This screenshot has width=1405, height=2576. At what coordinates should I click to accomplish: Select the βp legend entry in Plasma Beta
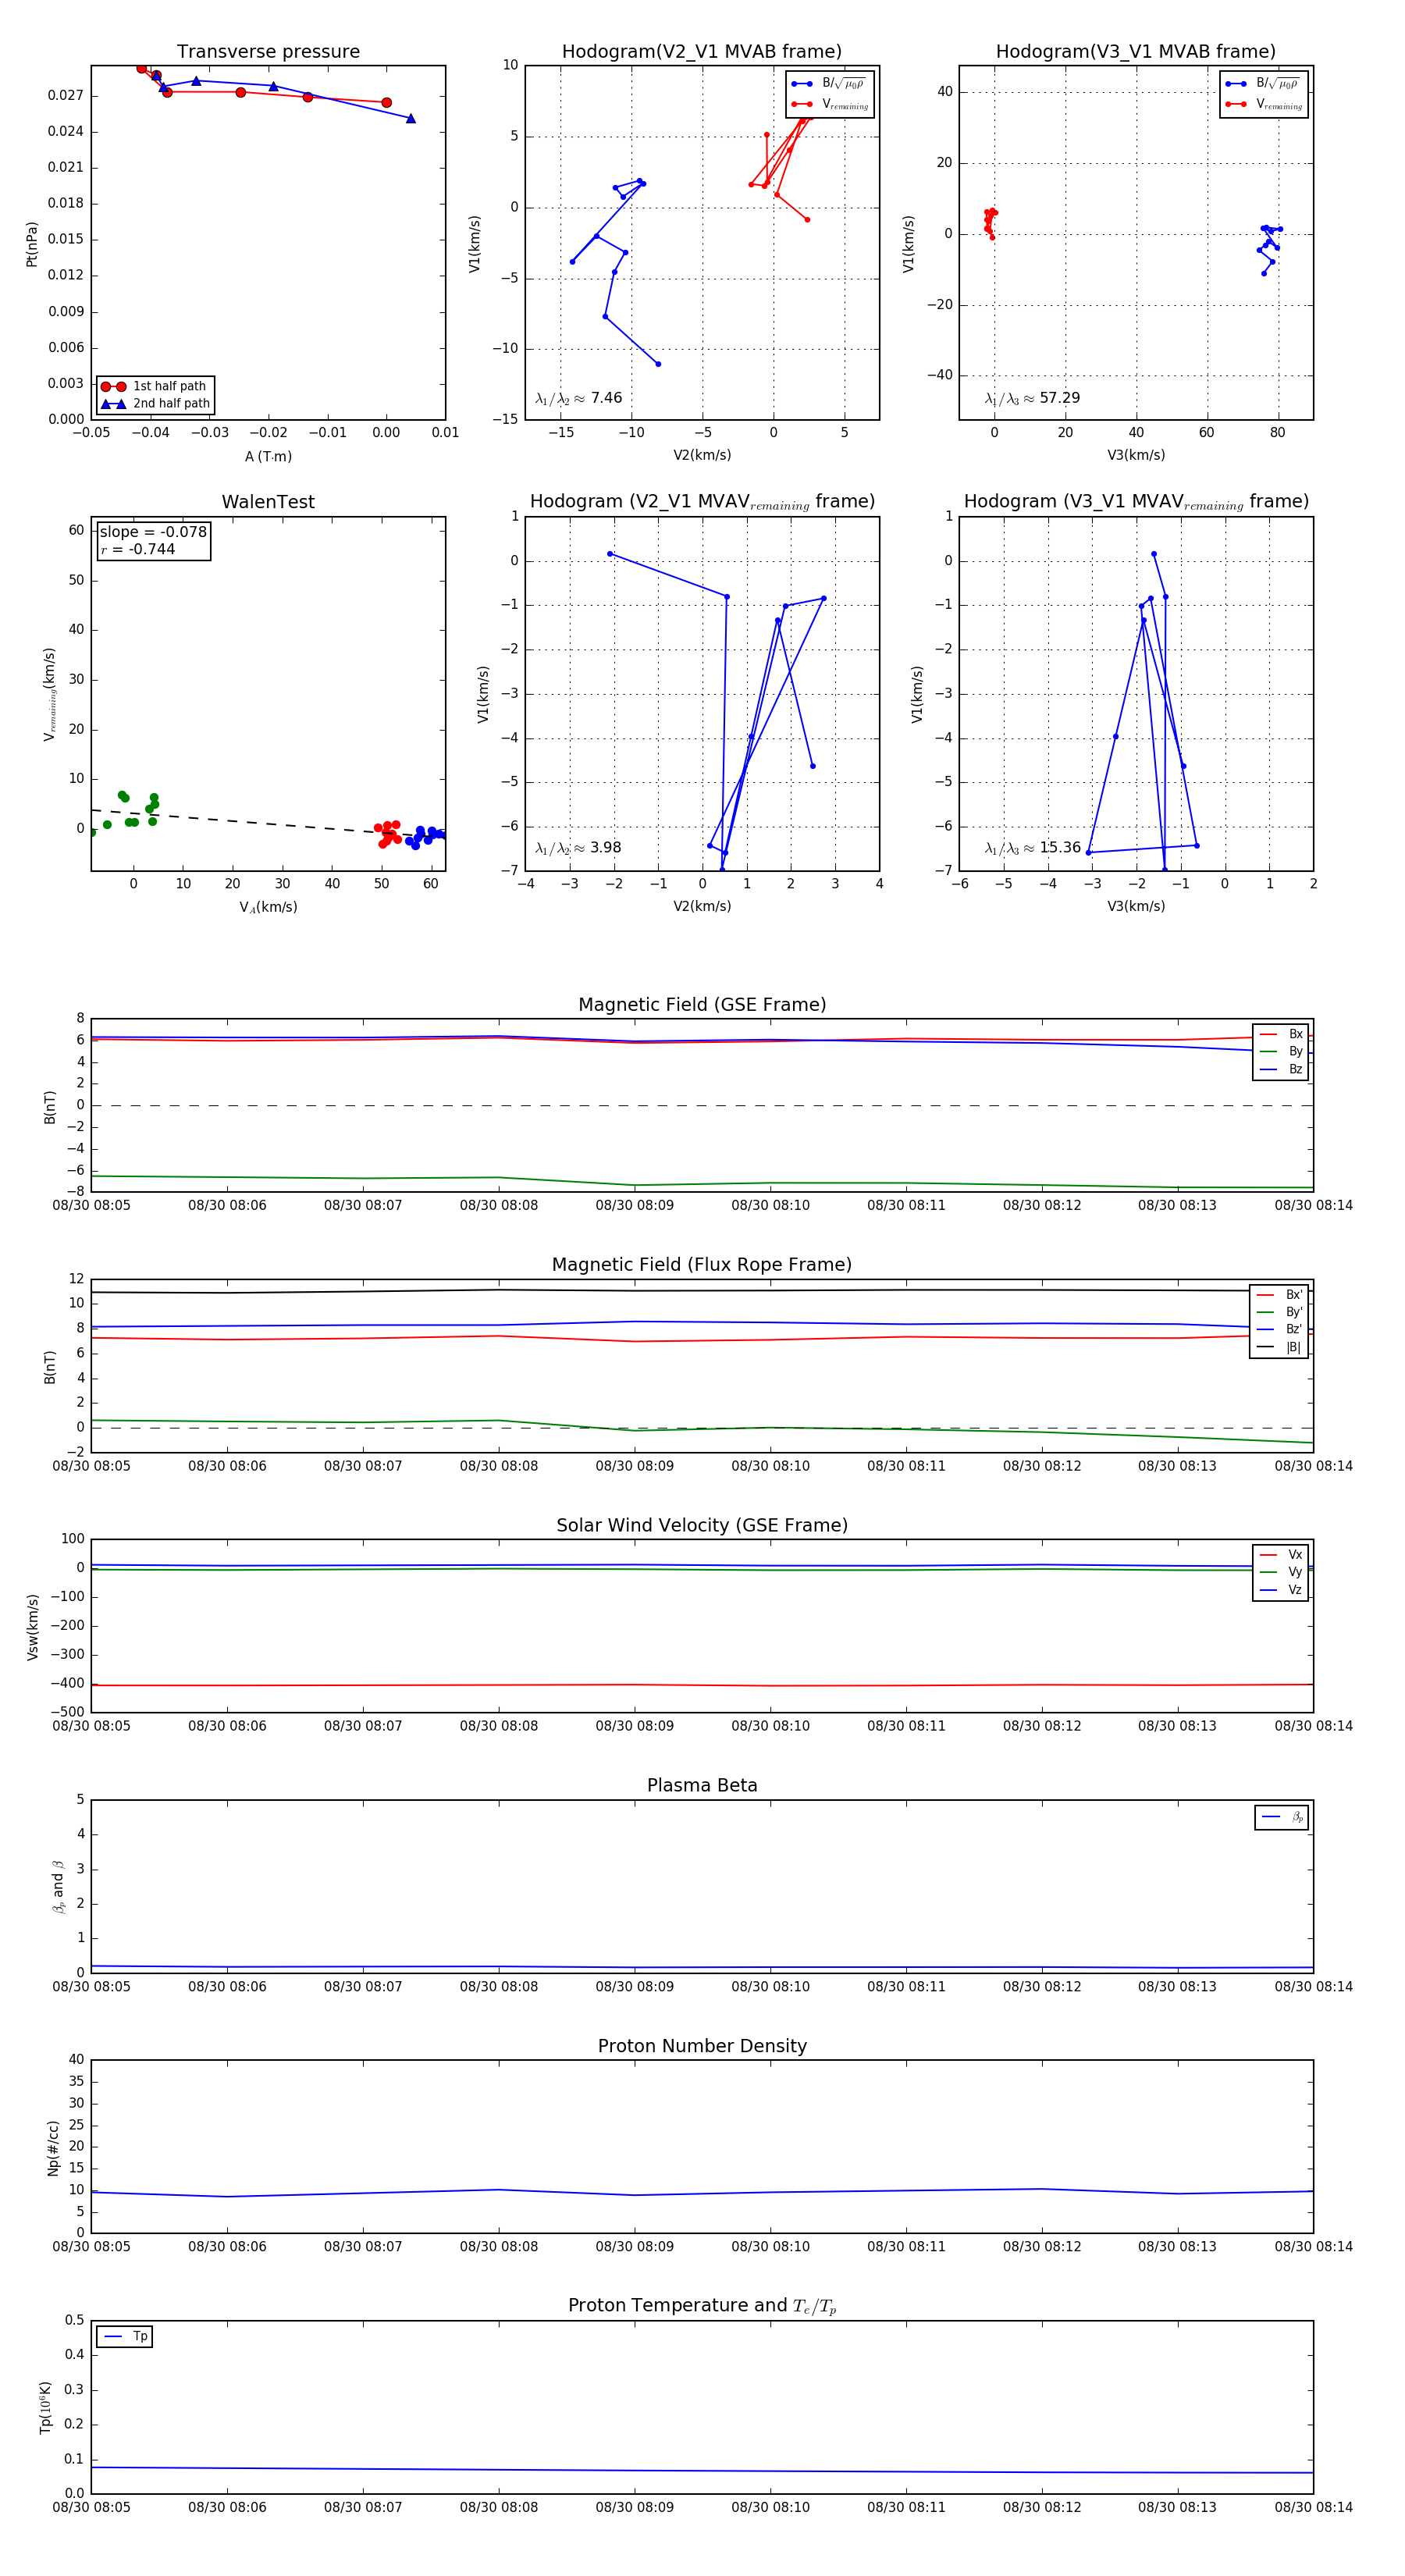1283,1817
